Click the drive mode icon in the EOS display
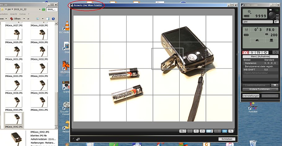 pos(249,12)
